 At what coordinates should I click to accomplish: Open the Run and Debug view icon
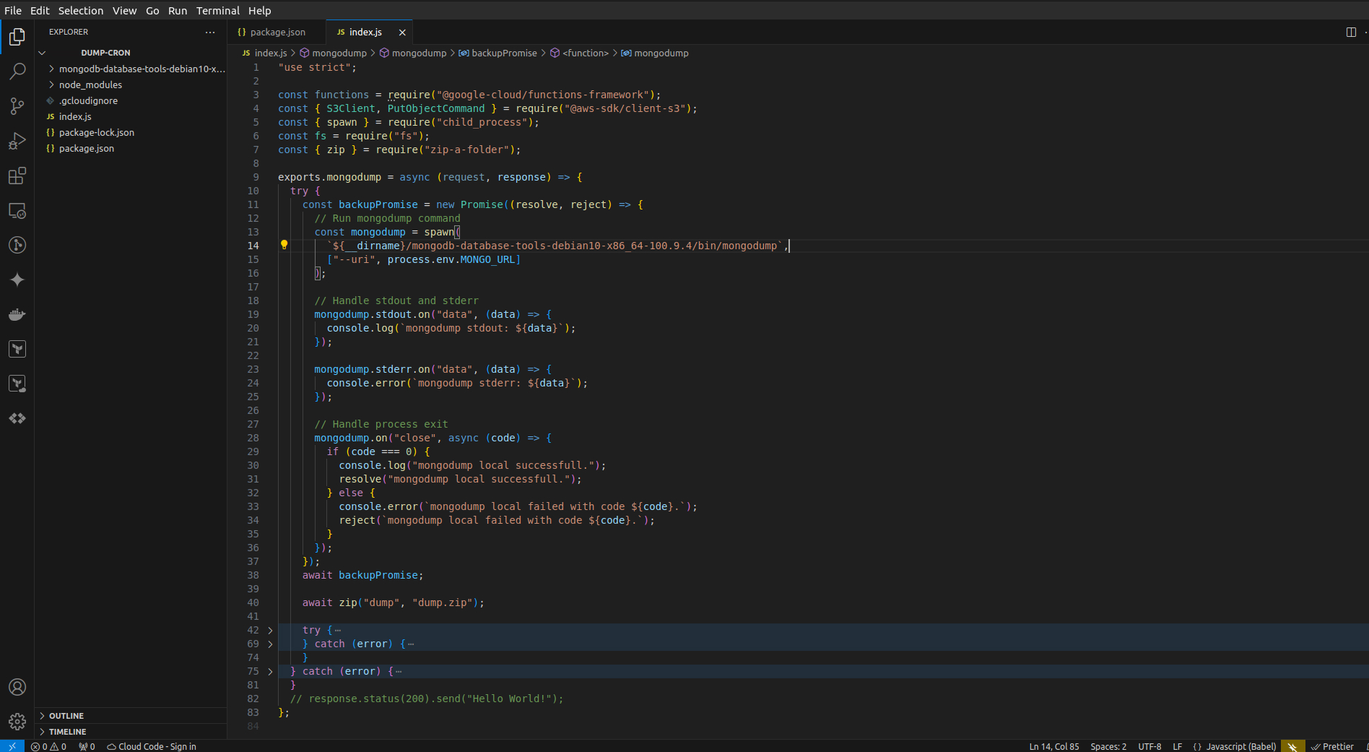tap(17, 141)
